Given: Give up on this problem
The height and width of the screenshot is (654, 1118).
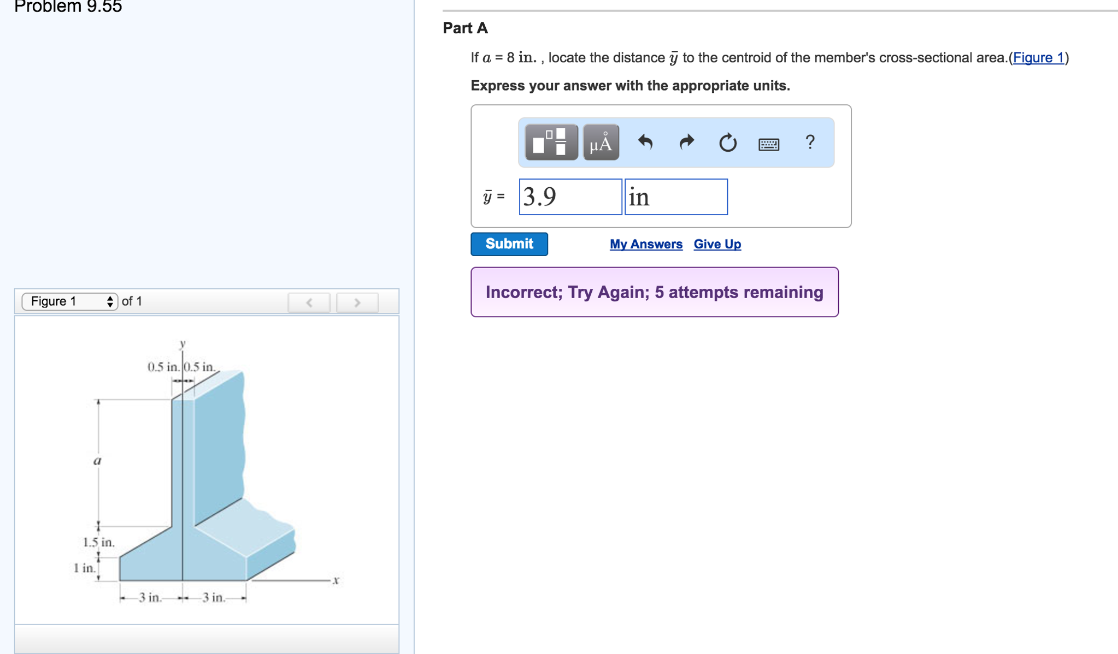Looking at the screenshot, I should (x=716, y=244).
